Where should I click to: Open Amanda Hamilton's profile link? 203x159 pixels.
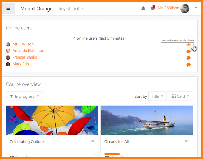coord(28,51)
